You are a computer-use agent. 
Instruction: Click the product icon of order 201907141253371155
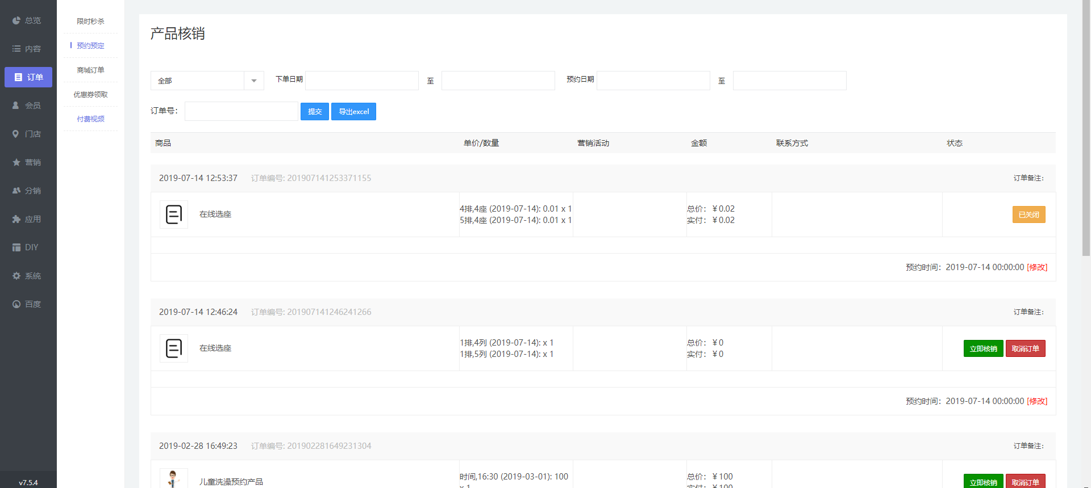(174, 214)
